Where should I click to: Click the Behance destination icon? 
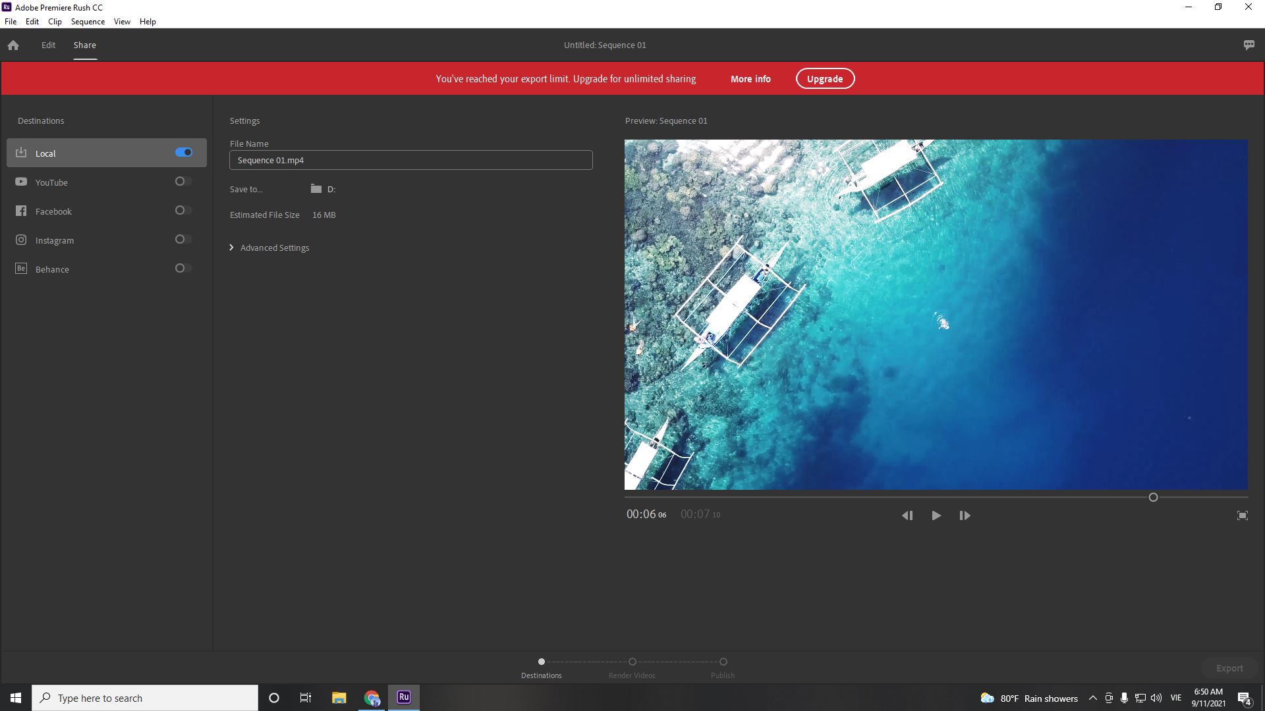point(21,269)
